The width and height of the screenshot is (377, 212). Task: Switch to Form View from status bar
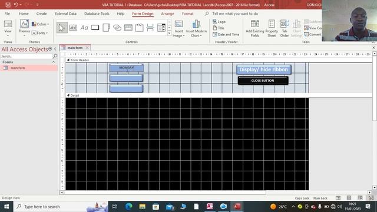[x=338, y=198]
